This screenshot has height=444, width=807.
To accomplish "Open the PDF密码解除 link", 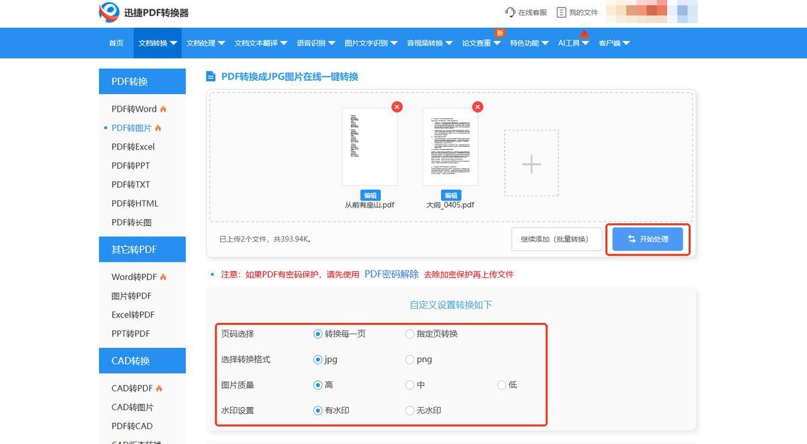I will 391,274.
